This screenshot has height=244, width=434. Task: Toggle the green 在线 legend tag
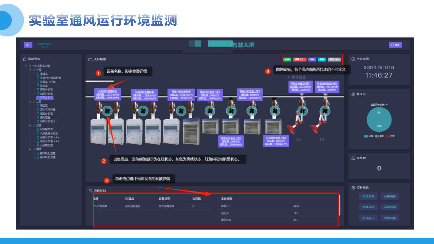[287, 59]
